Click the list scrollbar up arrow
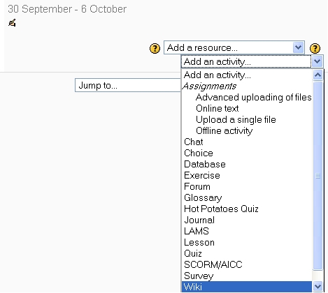328x293 pixels. point(318,75)
